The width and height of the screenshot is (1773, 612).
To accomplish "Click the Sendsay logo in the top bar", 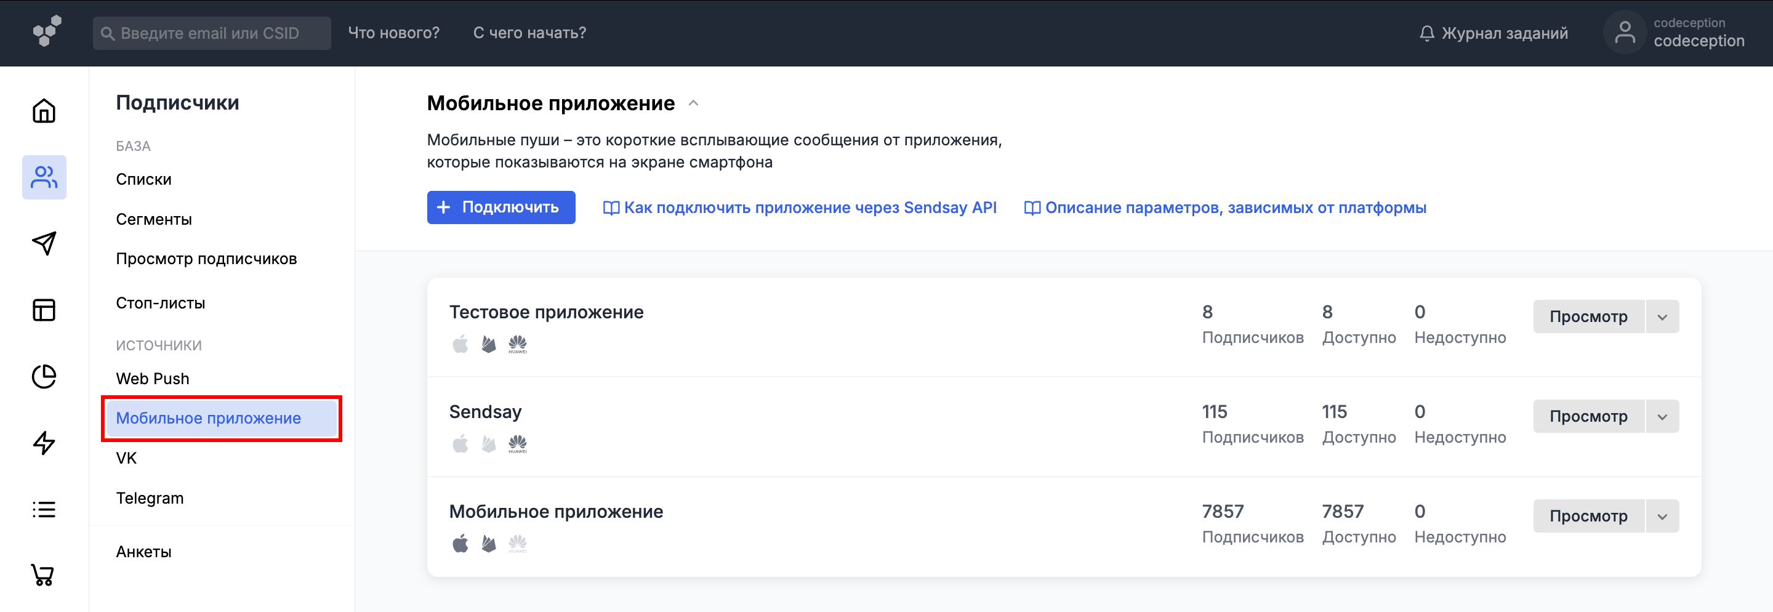I will click(47, 31).
